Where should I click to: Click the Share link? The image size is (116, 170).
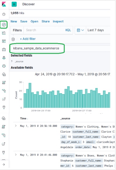[x=46, y=22]
